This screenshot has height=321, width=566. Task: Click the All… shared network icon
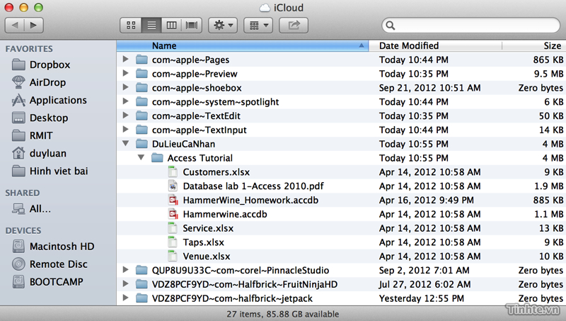tap(18, 209)
